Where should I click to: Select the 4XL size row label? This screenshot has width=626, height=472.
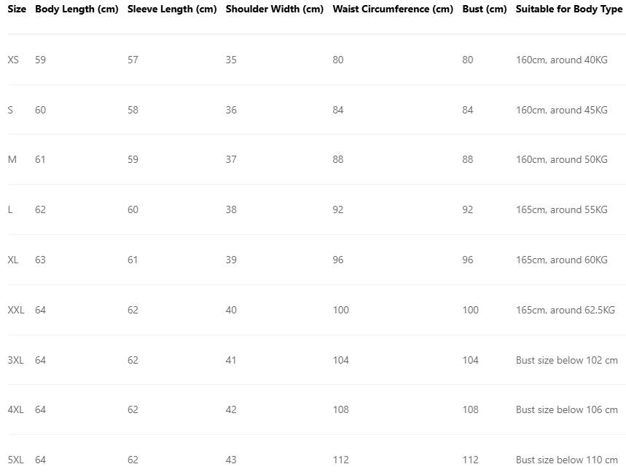(x=16, y=409)
